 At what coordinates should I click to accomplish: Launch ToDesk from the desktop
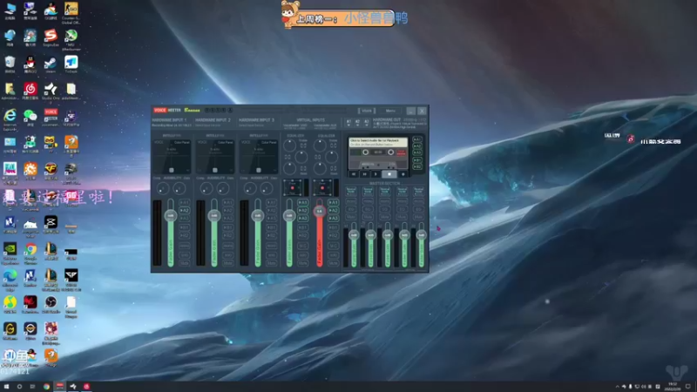(71, 64)
